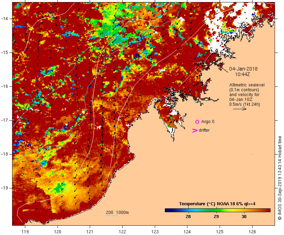
Task: Click the '200 1000m' depth legend text
Action: [117, 213]
